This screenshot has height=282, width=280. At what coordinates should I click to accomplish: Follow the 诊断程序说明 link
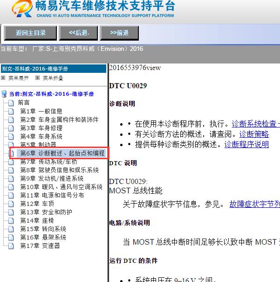click(246, 144)
